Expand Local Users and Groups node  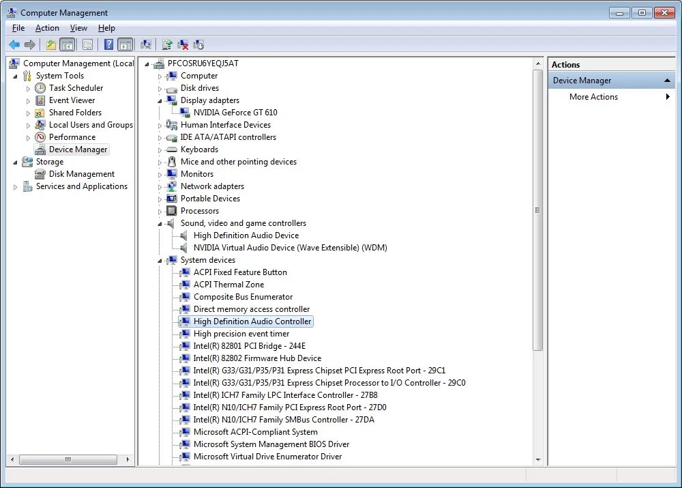28,126
